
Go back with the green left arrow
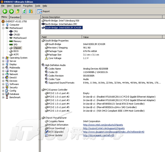click(x=5, y=12)
